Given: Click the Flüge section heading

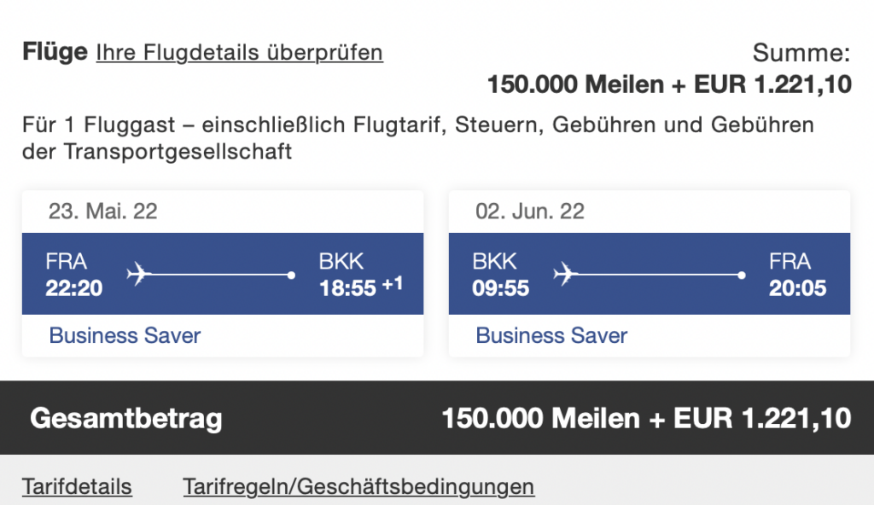Looking at the screenshot, I should (x=55, y=52).
